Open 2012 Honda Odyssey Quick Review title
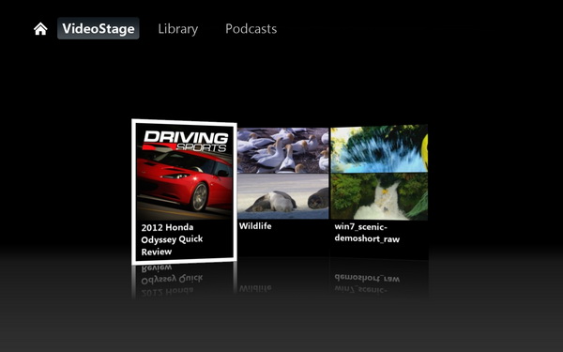The width and height of the screenshot is (563, 352). (x=172, y=239)
